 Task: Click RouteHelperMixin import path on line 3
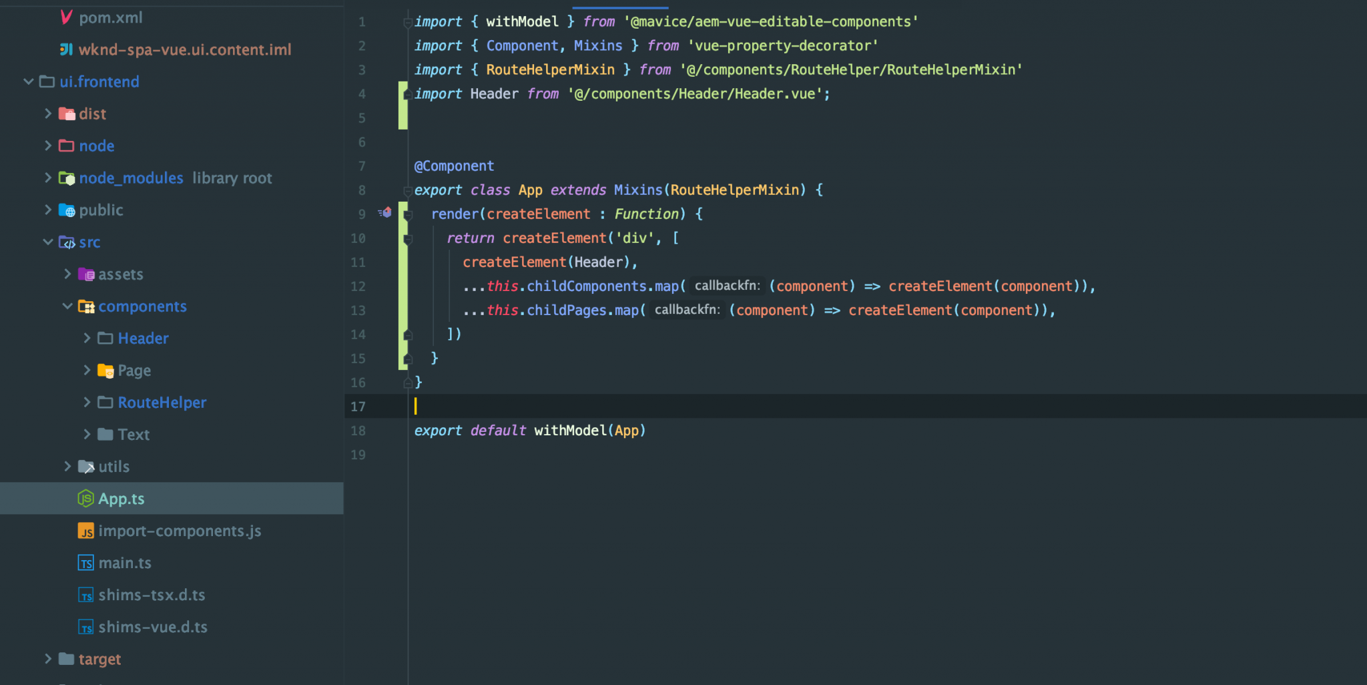[850, 70]
